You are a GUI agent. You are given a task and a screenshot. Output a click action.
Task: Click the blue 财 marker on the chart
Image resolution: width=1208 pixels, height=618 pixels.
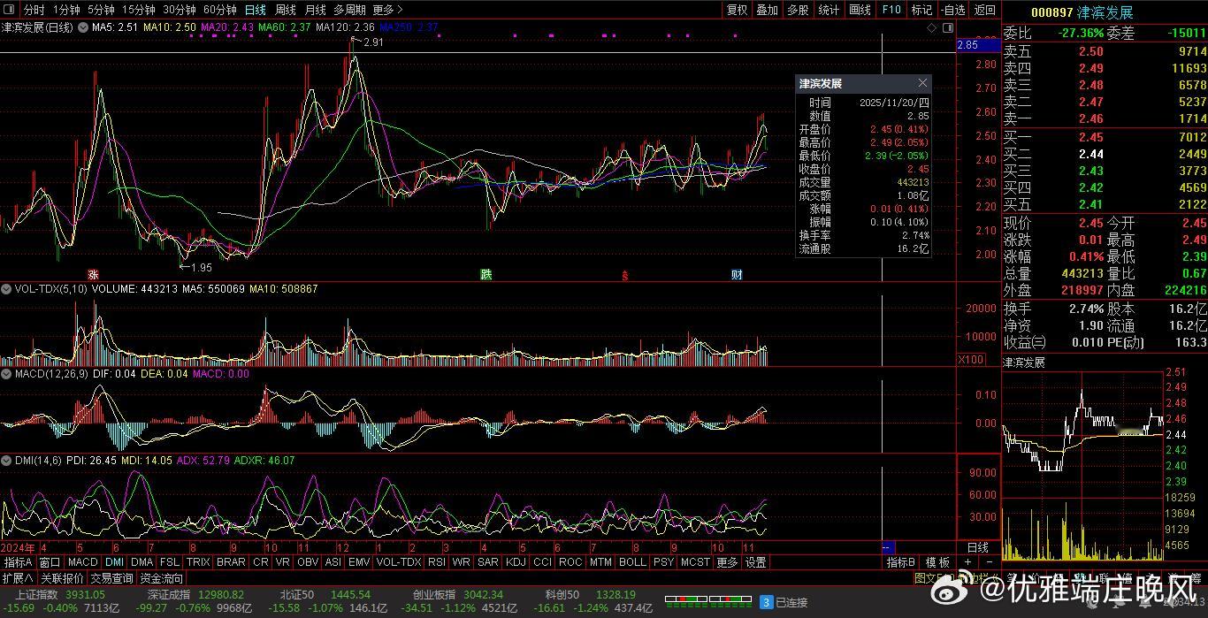pos(737,275)
